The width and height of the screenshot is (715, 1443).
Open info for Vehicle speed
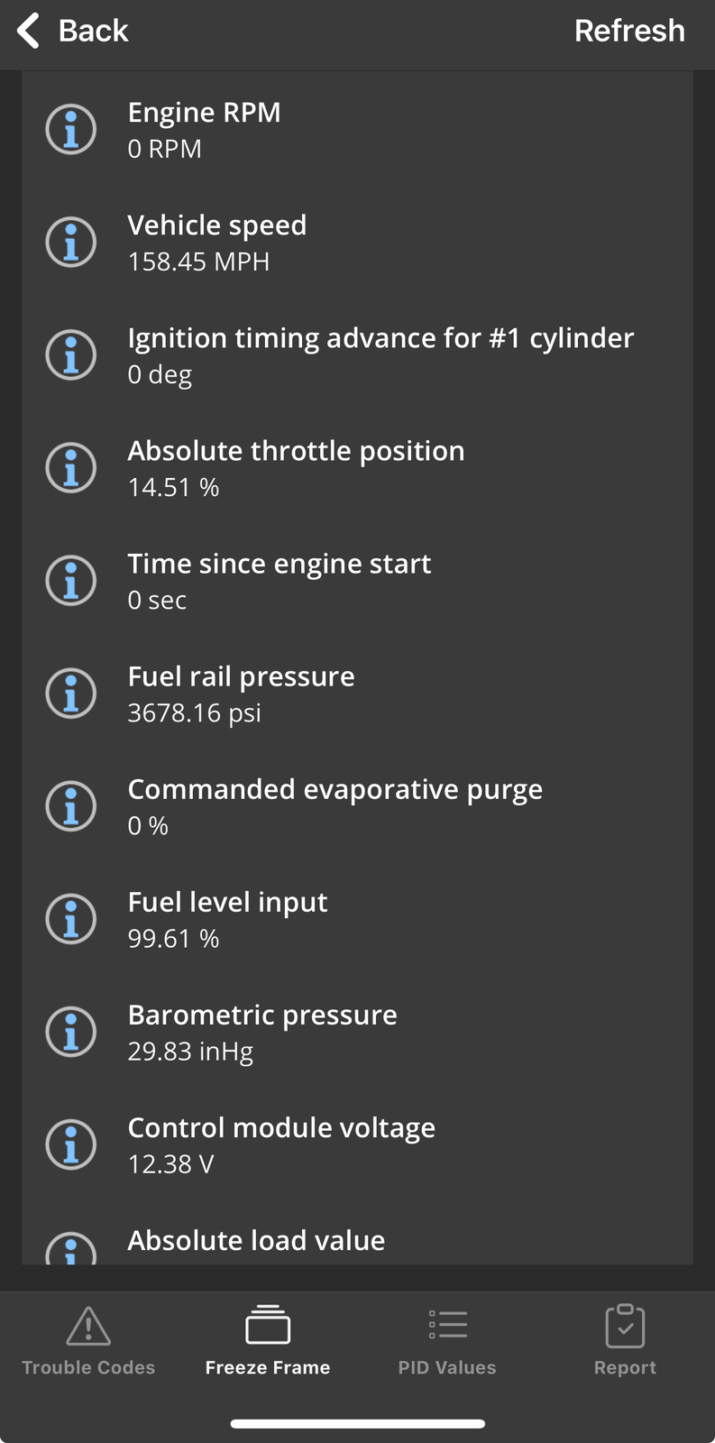tap(71, 242)
